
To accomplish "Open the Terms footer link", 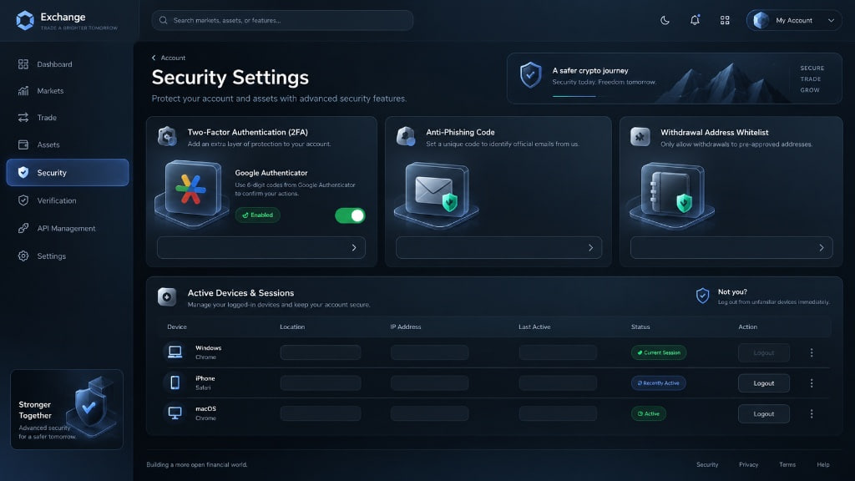I will [787, 464].
